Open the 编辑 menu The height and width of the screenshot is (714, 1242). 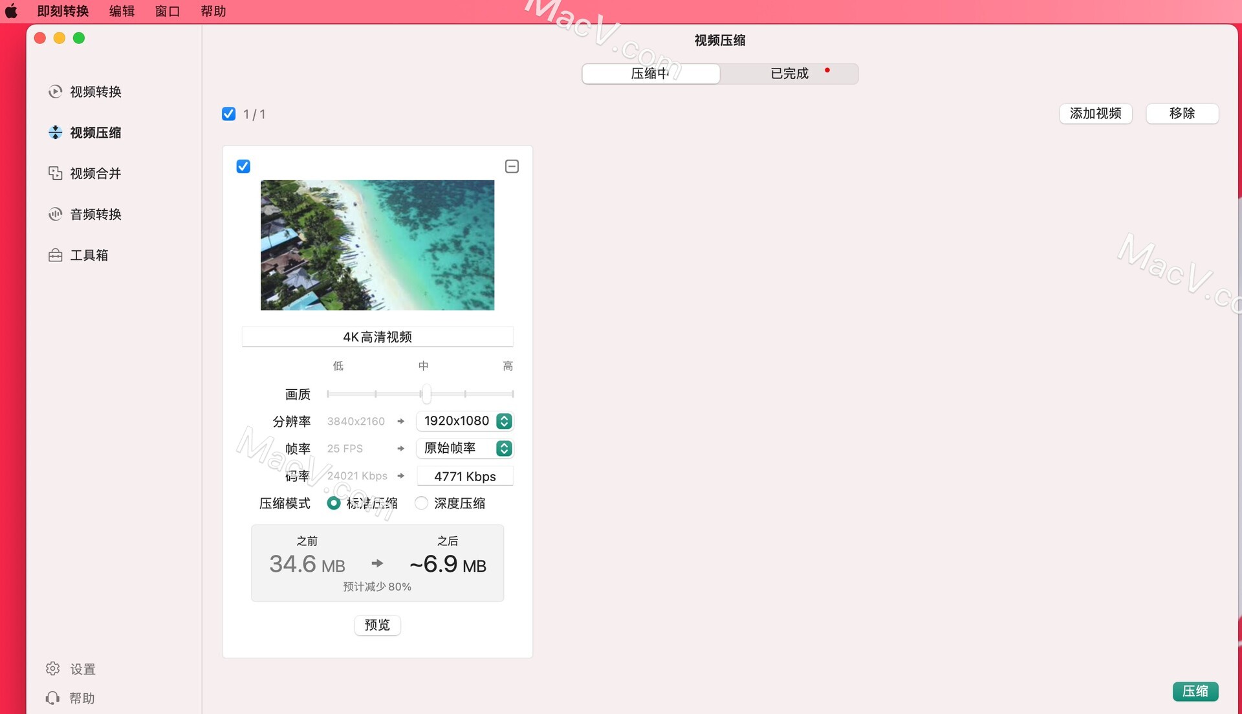(x=122, y=11)
